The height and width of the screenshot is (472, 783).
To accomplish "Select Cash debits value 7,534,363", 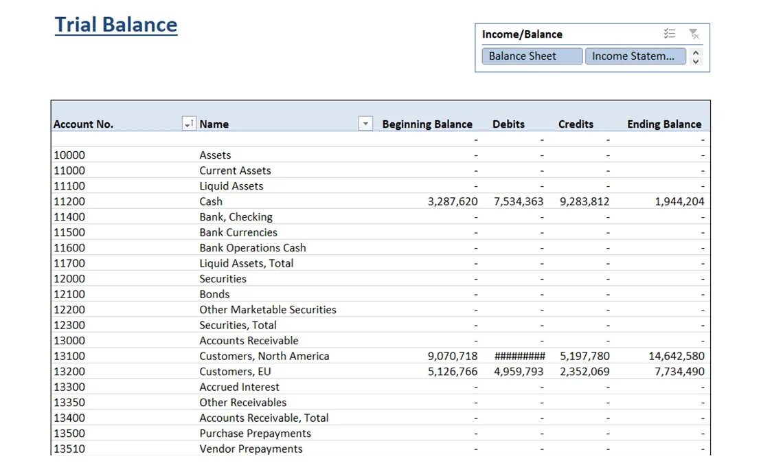I will click(x=519, y=201).
